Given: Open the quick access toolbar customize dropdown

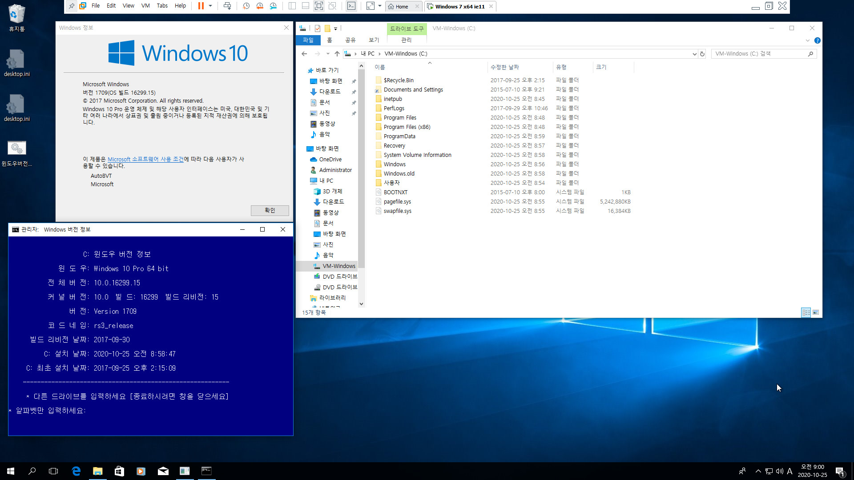Looking at the screenshot, I should click(336, 29).
